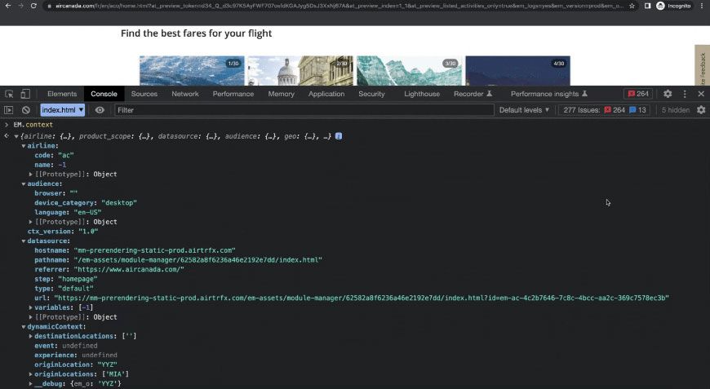Select the second destination thumbnail 2/30
Image resolution: width=710 pixels, height=389 pixels.
coord(300,71)
